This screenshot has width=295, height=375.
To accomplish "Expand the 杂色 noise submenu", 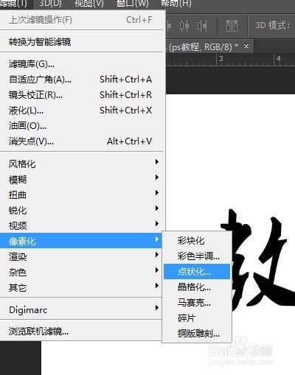I will 81,272.
